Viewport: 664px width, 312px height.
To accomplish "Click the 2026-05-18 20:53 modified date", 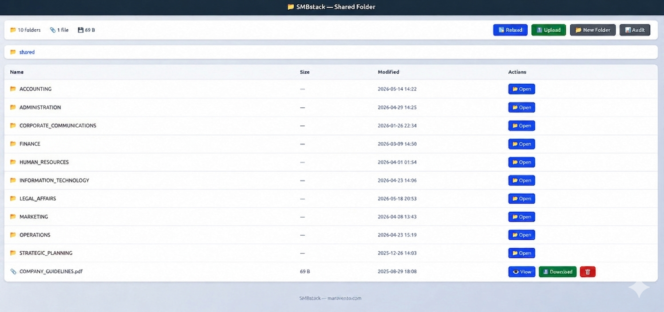I will pyautogui.click(x=397, y=199).
